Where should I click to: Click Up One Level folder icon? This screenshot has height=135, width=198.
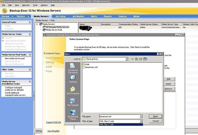coord(137,59)
